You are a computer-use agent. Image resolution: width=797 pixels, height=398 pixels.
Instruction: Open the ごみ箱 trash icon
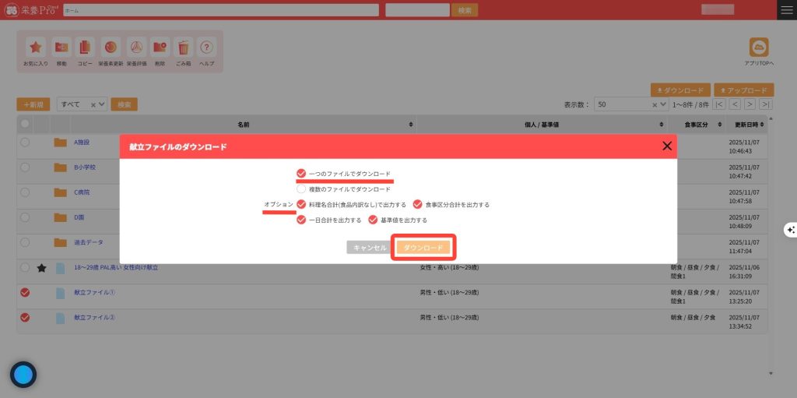(183, 47)
